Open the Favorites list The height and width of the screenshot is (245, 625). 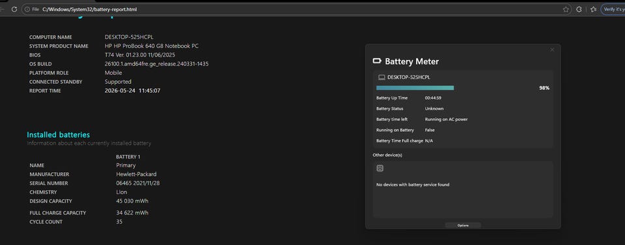point(593,9)
